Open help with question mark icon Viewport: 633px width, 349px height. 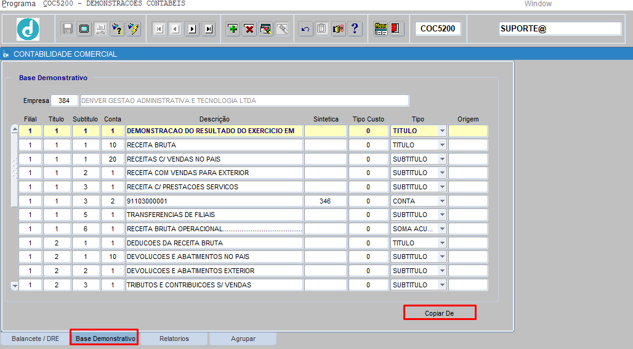click(x=355, y=29)
